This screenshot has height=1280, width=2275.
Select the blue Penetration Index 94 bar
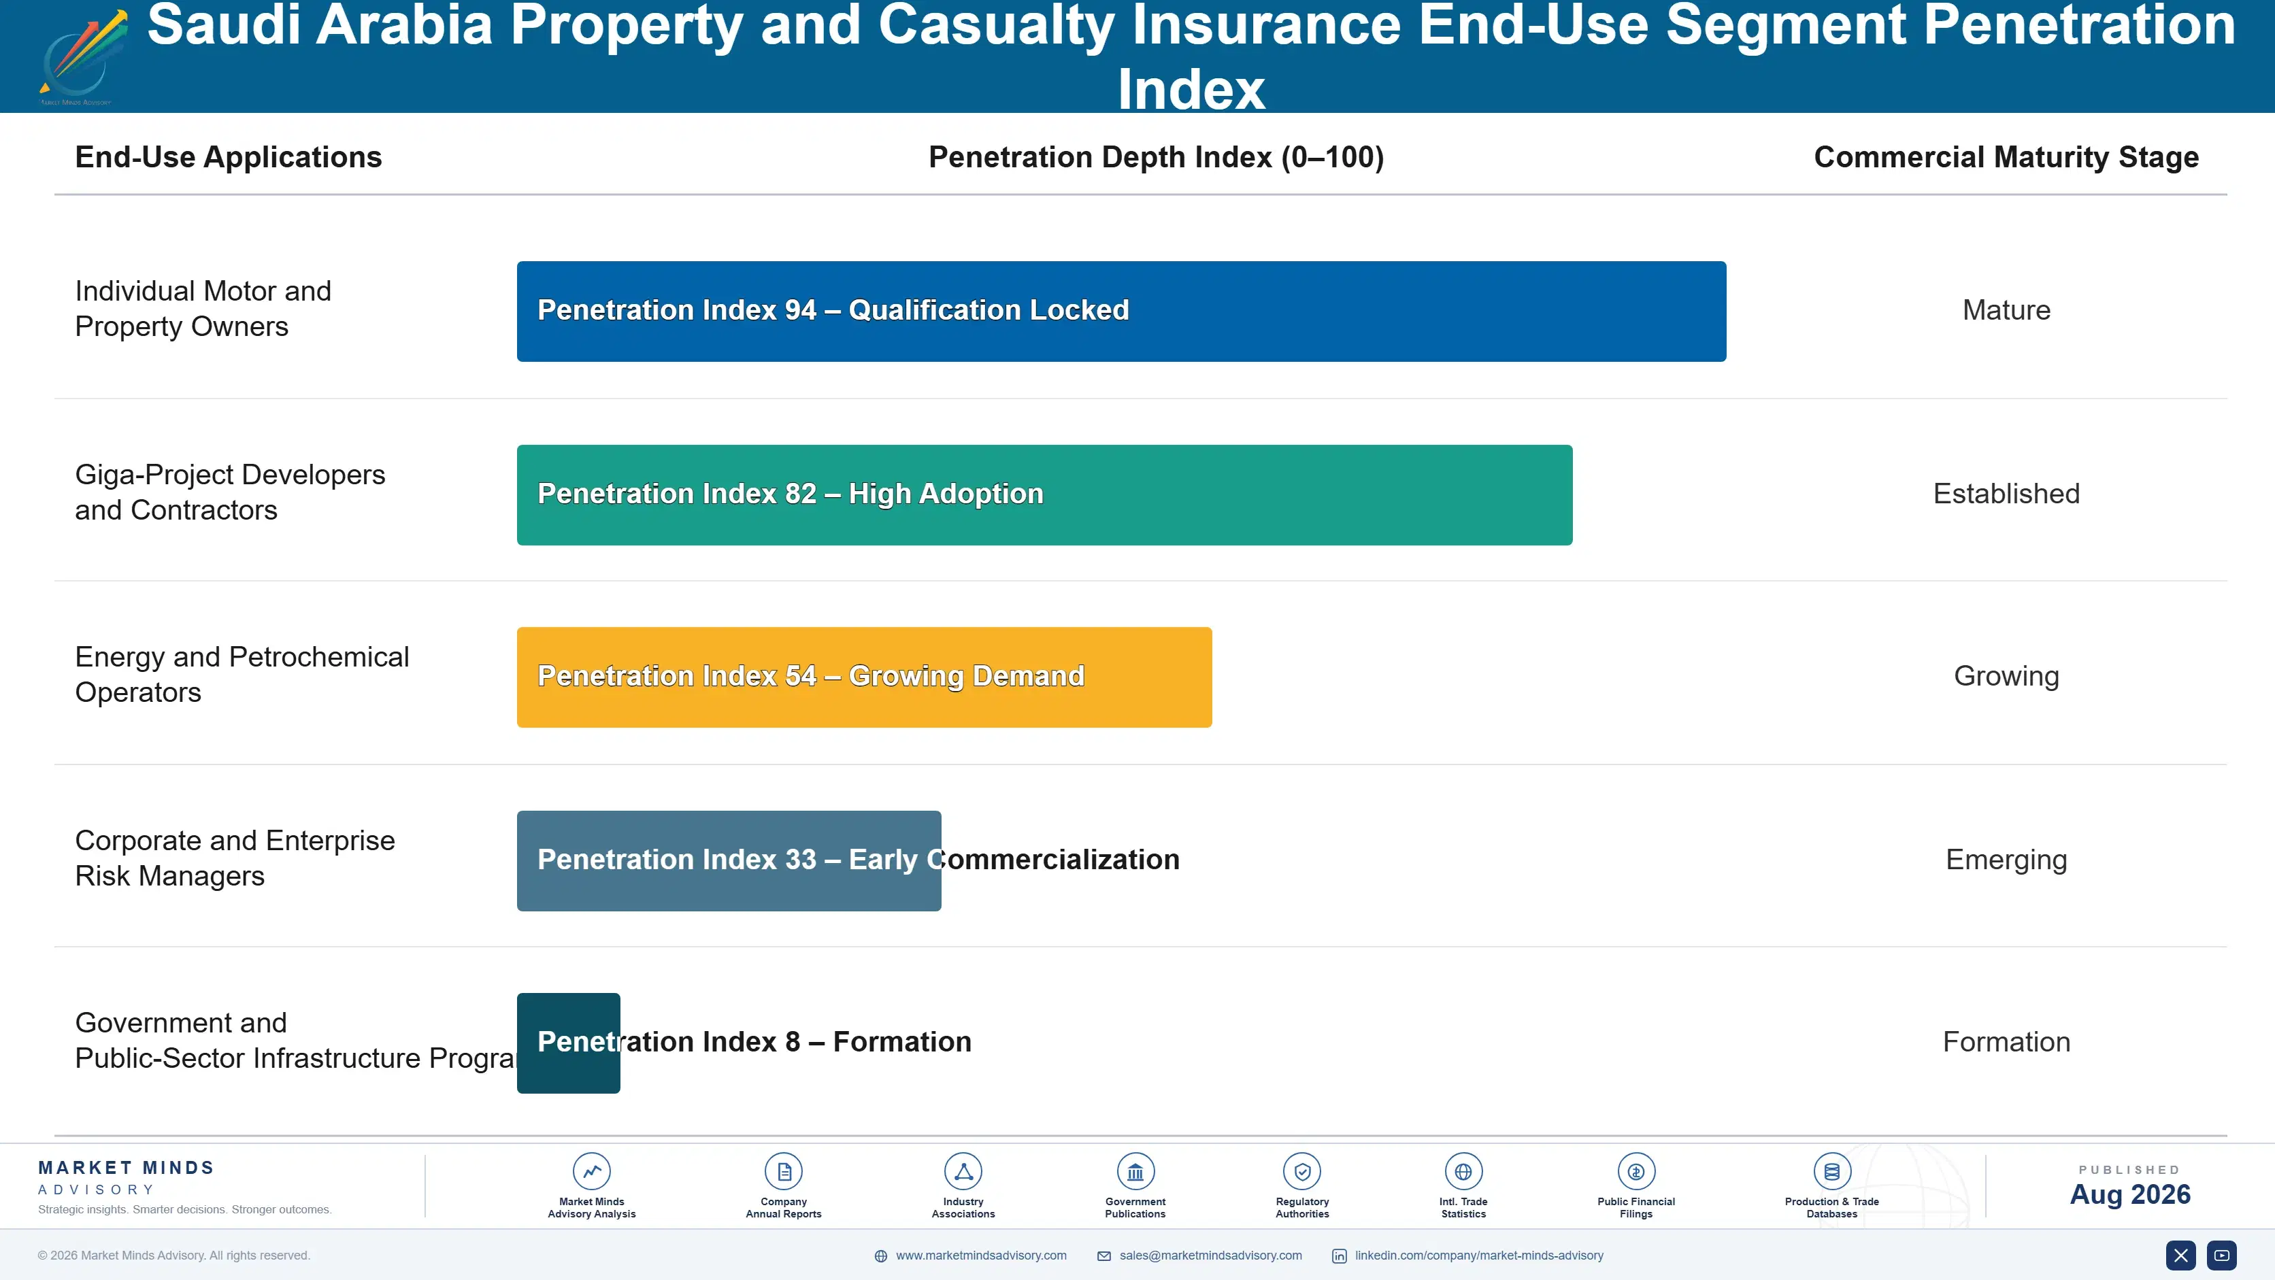[x=1122, y=311]
